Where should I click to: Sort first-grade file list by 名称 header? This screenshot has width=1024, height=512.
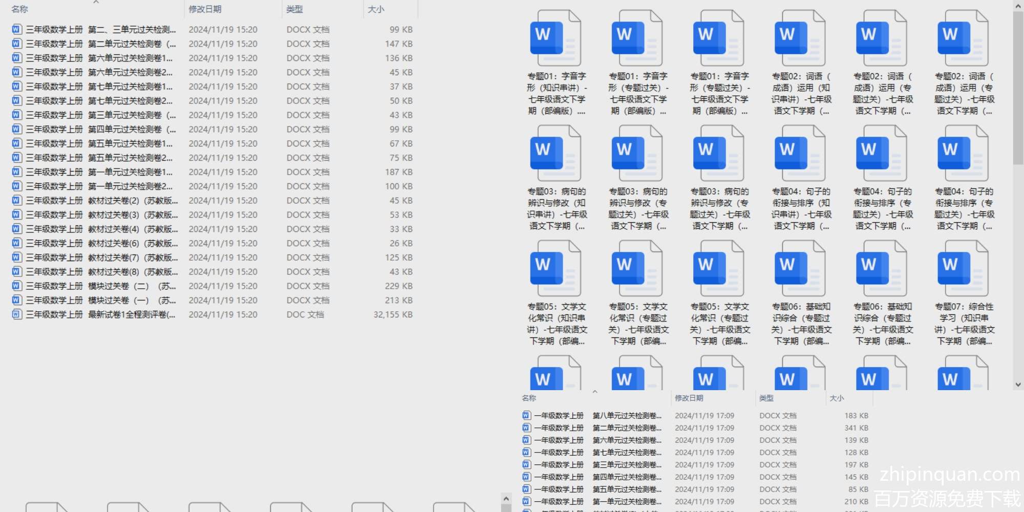(x=529, y=398)
